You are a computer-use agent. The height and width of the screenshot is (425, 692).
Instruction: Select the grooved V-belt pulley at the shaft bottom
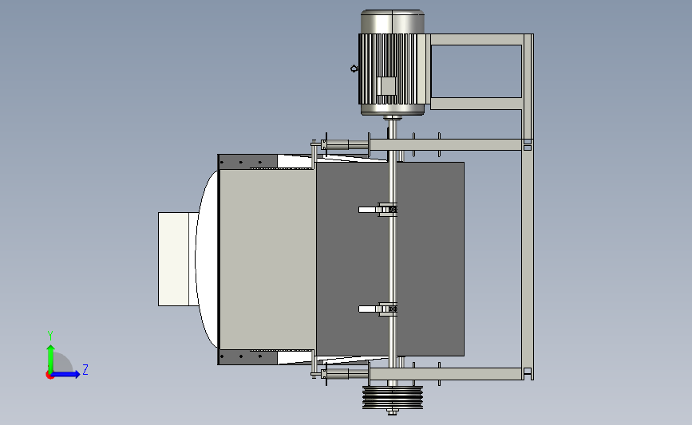tap(393, 397)
